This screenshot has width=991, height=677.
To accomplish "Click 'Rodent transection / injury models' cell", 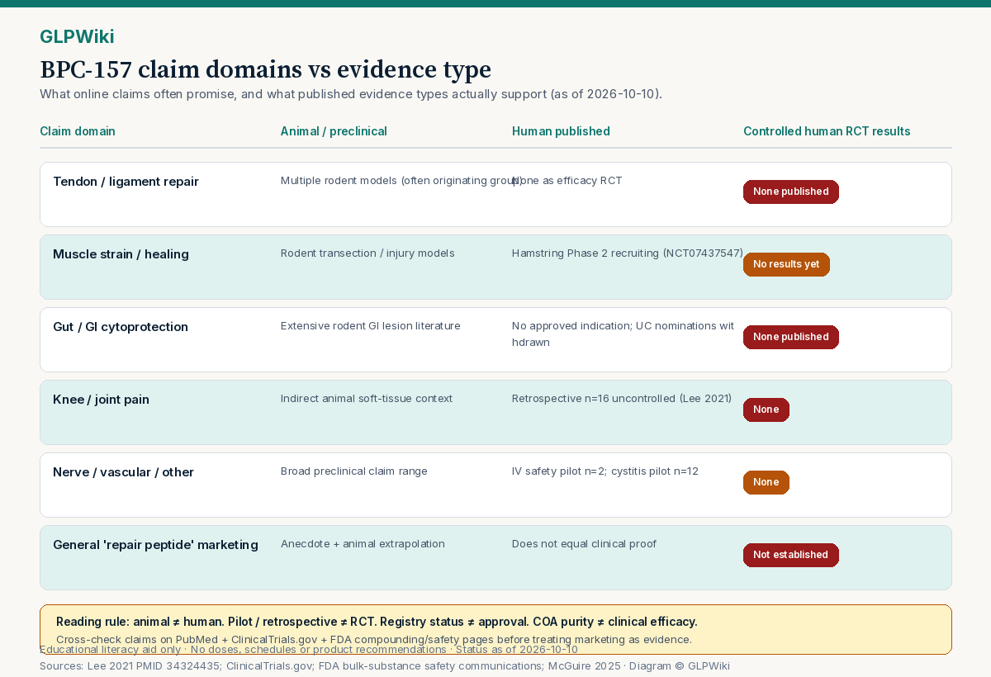I will pos(367,253).
